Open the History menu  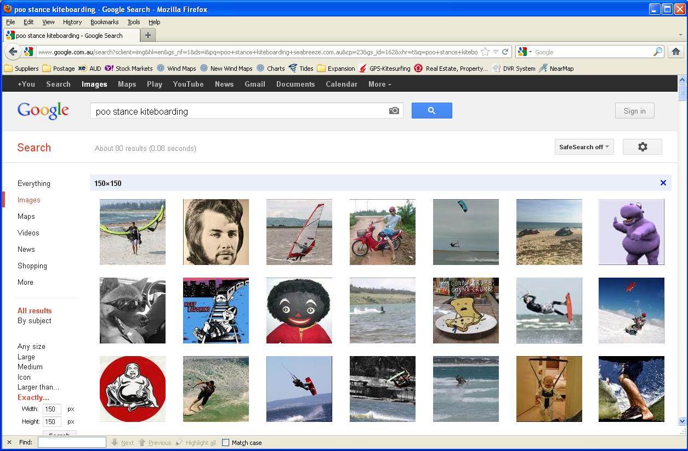[x=72, y=22]
